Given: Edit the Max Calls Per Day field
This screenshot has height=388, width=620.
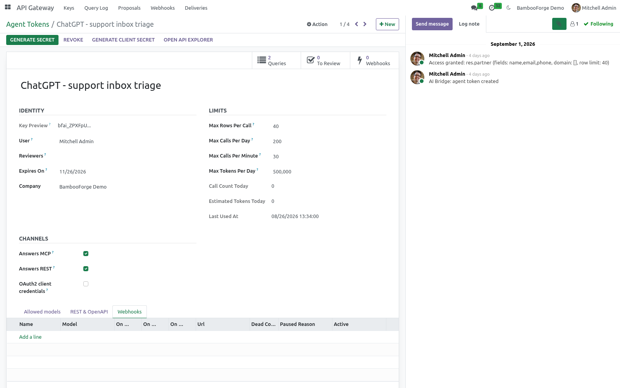Looking at the screenshot, I should [329, 141].
